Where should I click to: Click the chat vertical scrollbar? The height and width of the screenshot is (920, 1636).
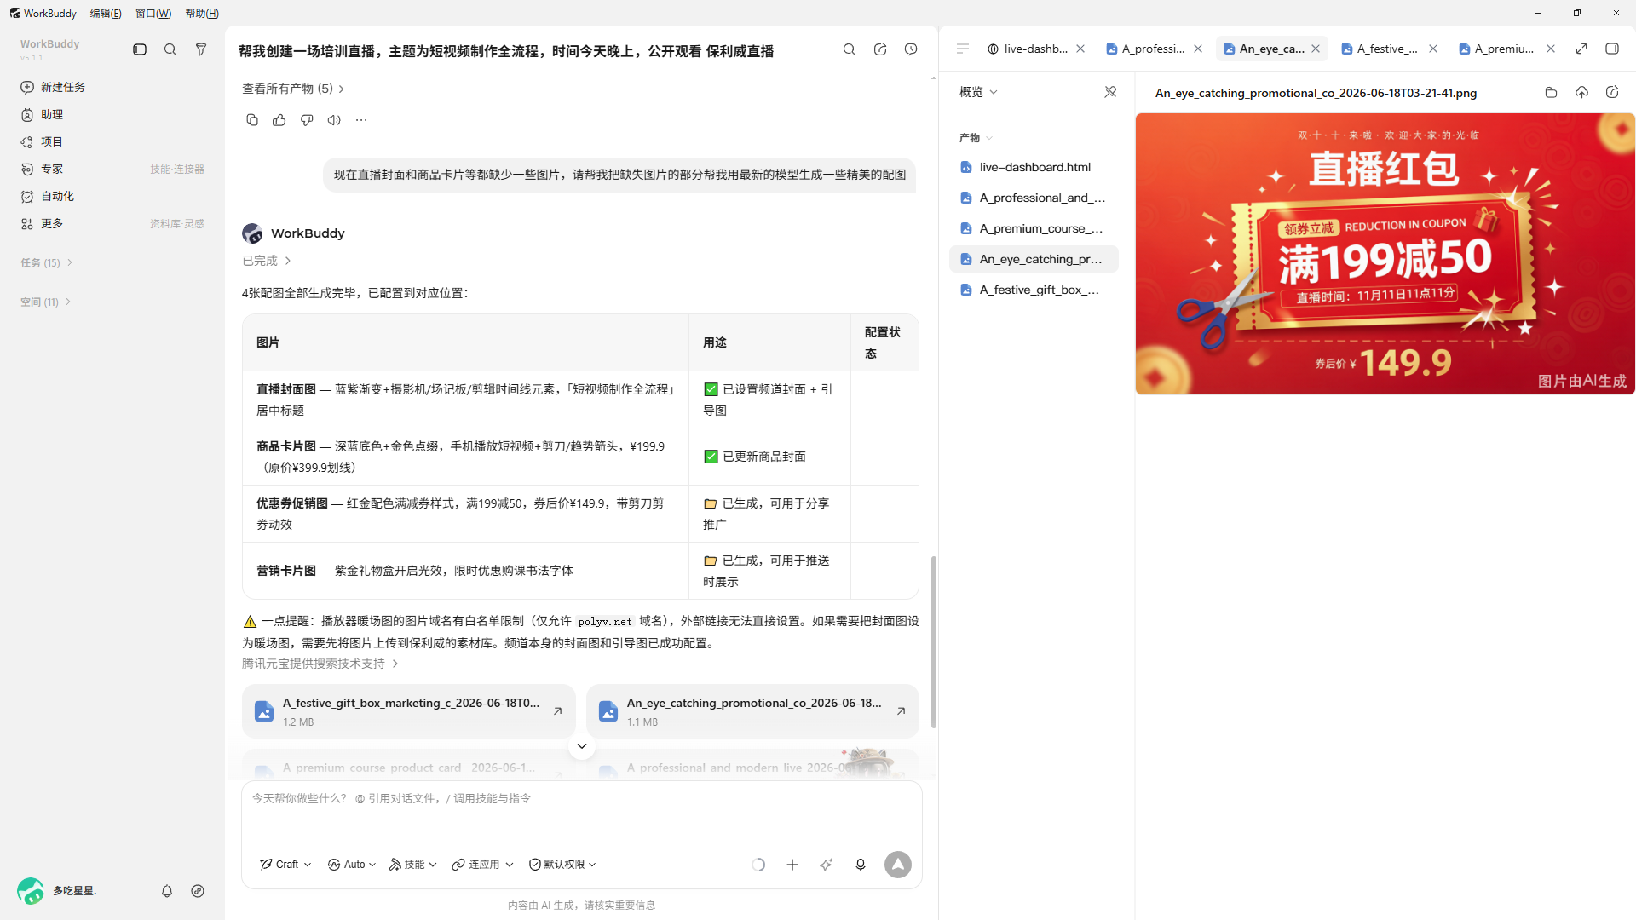934,642
